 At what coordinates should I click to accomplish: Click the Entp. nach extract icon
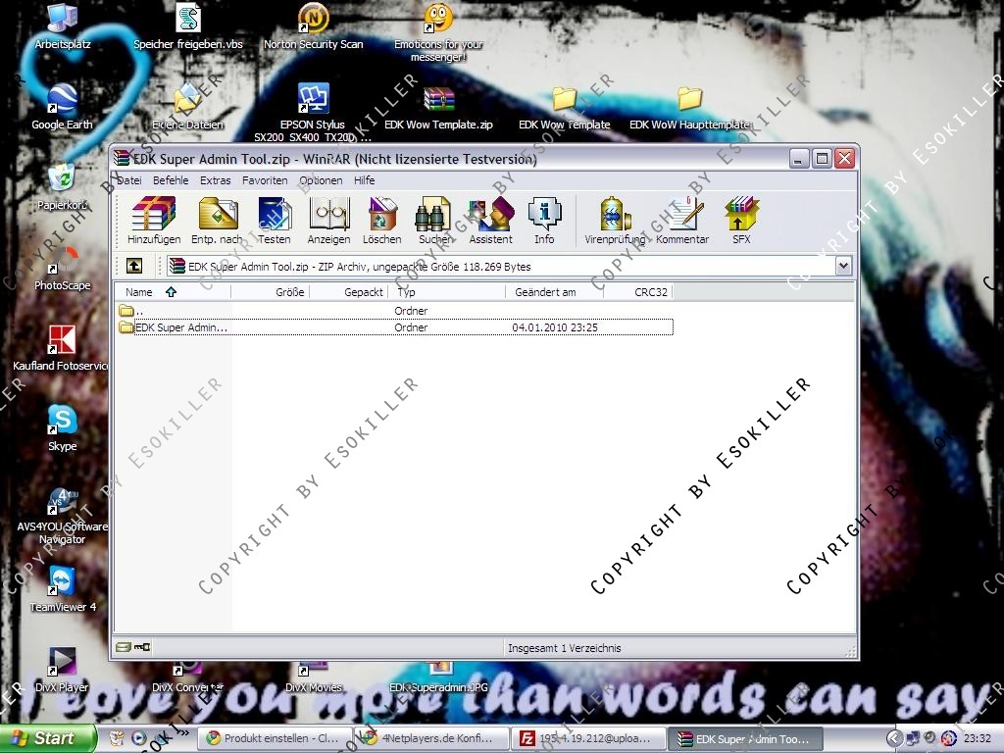(x=217, y=220)
